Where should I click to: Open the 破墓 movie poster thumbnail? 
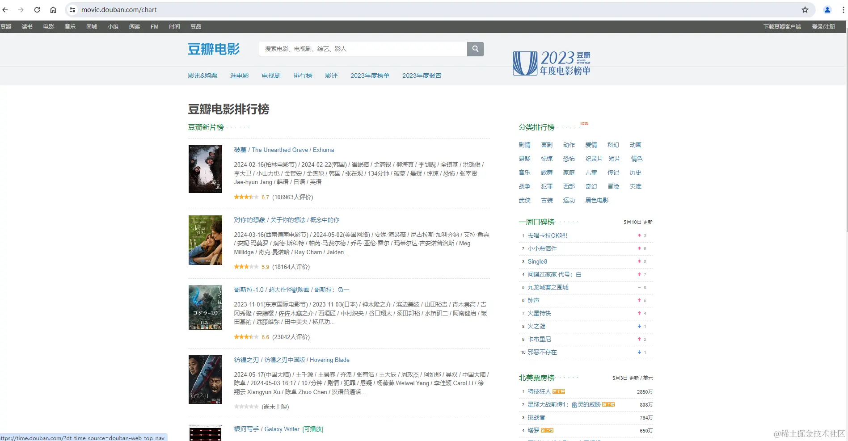tap(205, 169)
